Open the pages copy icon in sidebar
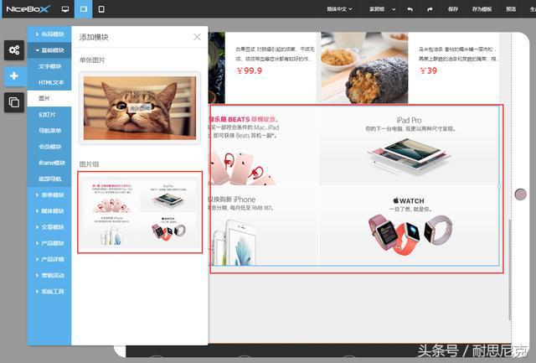Image resolution: width=536 pixels, height=363 pixels. (x=14, y=101)
